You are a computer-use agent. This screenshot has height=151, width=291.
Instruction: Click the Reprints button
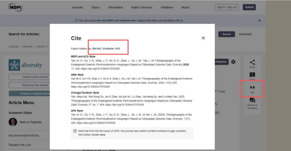point(221,62)
